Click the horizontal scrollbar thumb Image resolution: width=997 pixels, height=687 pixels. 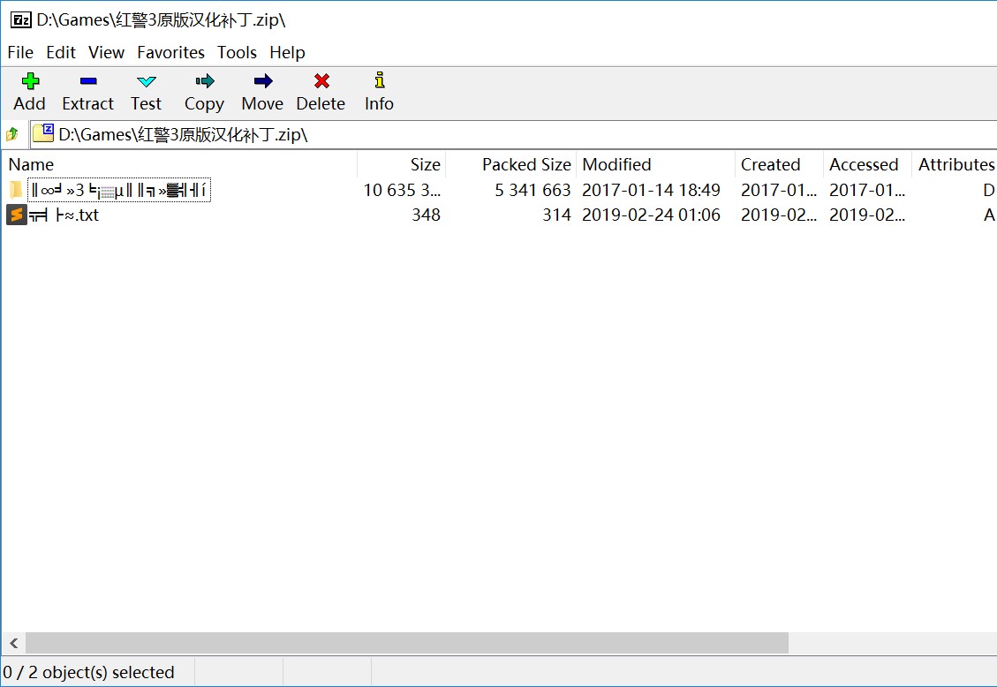tap(407, 643)
